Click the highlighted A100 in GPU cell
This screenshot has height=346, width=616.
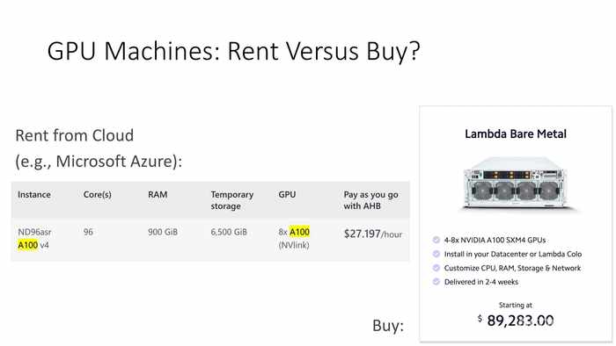pyautogui.click(x=299, y=233)
